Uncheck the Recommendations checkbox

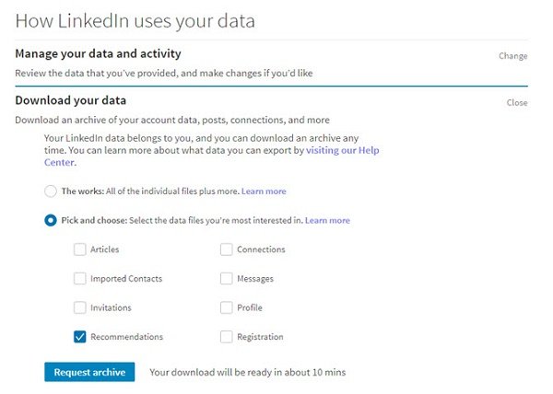(80, 337)
